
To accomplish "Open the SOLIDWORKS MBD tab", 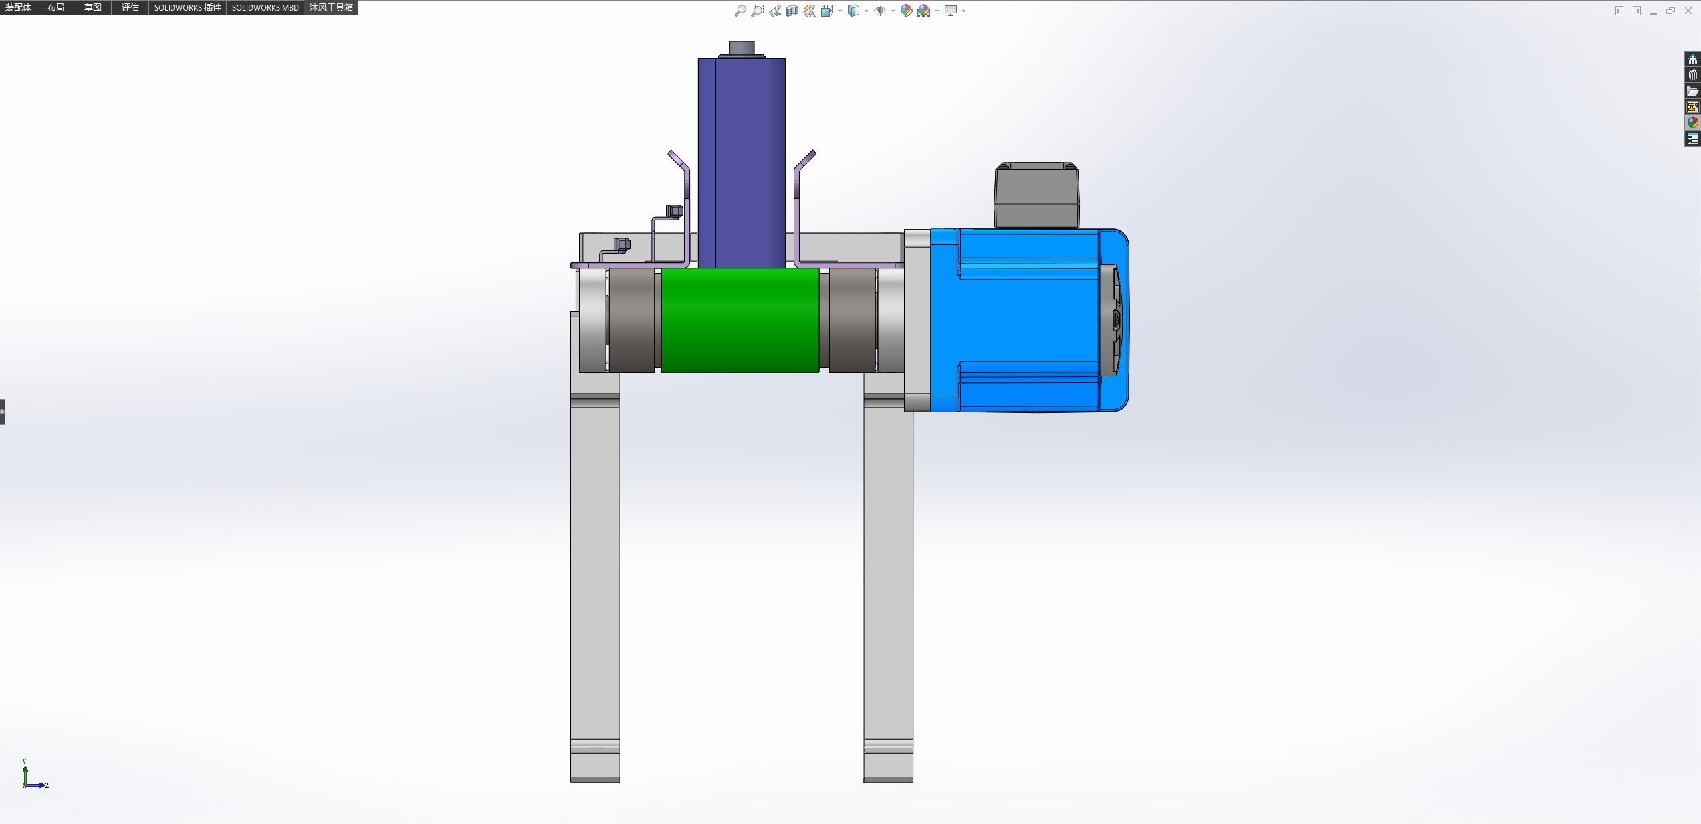I will pyautogui.click(x=265, y=7).
